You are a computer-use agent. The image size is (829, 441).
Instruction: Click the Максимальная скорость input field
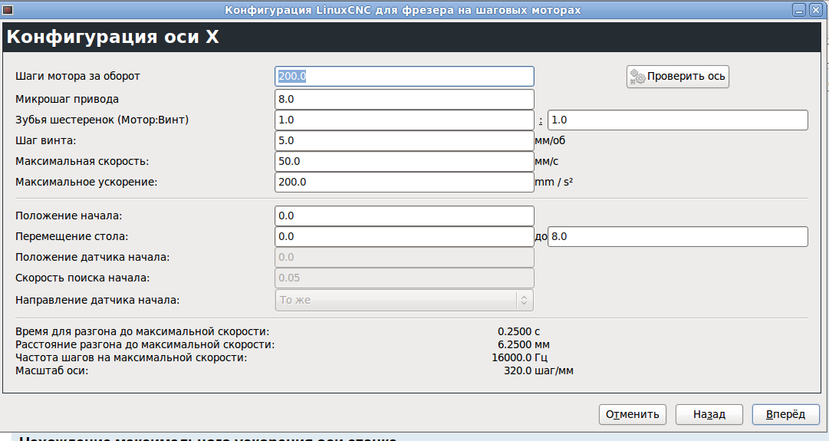coord(404,161)
